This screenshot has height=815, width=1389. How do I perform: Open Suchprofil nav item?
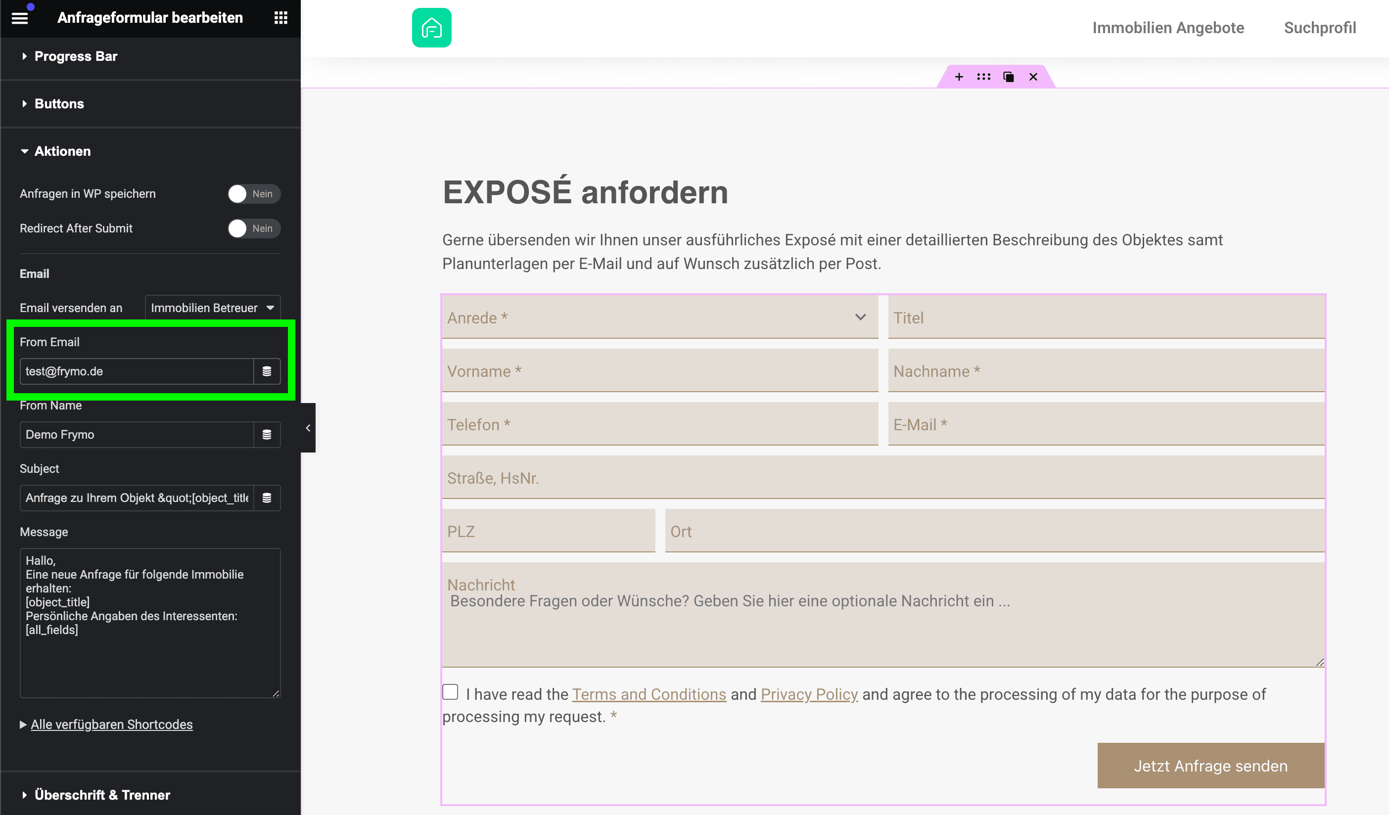pyautogui.click(x=1319, y=28)
